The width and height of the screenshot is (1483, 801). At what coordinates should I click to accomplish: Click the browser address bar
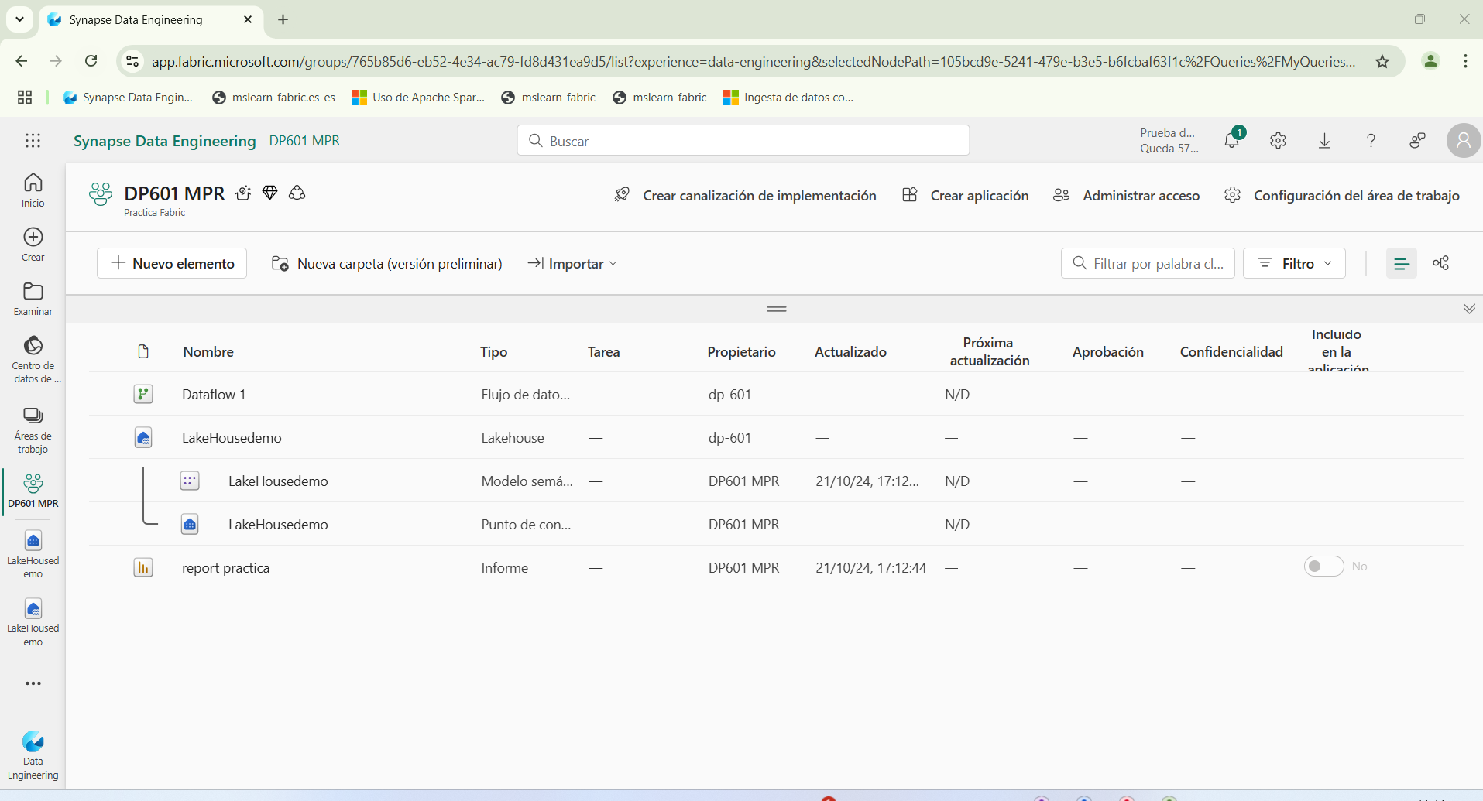pyautogui.click(x=753, y=61)
